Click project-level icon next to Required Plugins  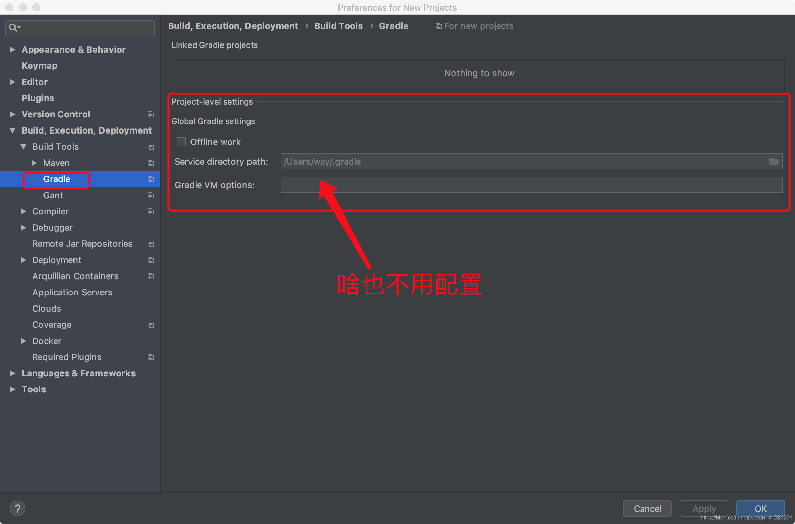coord(151,357)
